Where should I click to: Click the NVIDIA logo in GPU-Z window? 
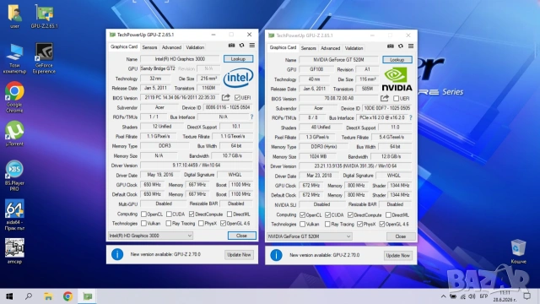point(397,79)
